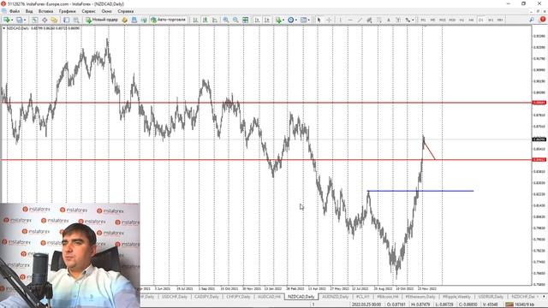The height and width of the screenshot is (308, 548).
Task: Switch to CHFJPY,Daily chart tab
Action: click(238, 297)
